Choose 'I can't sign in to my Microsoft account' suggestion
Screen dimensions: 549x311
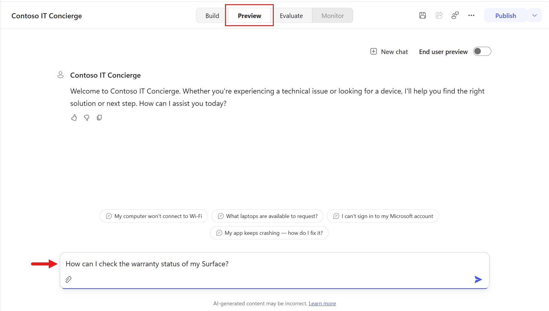tap(383, 216)
